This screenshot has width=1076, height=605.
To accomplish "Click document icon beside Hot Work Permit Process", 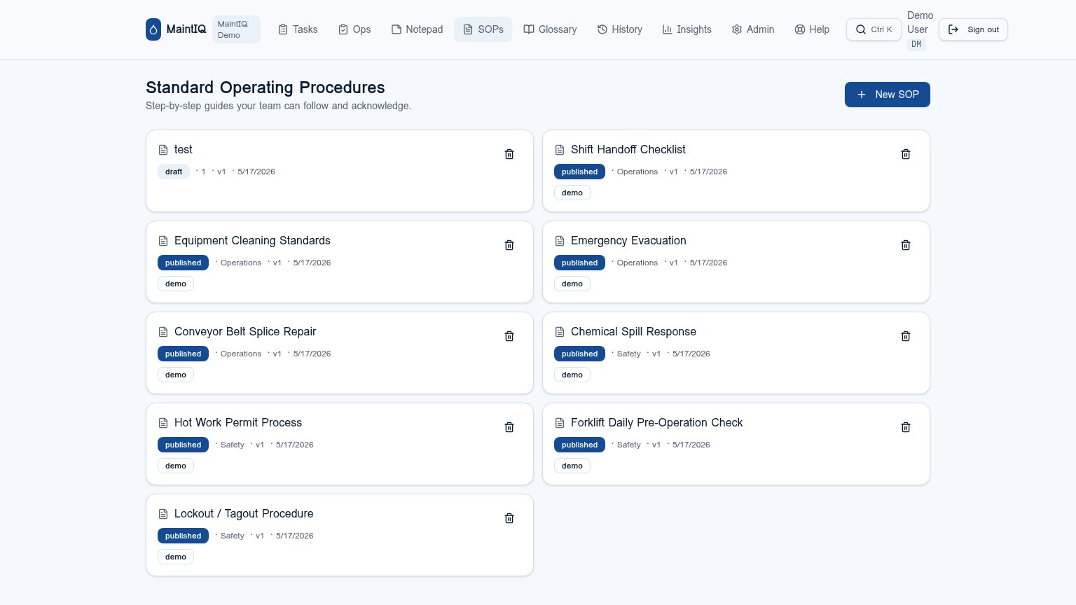I will (x=163, y=423).
